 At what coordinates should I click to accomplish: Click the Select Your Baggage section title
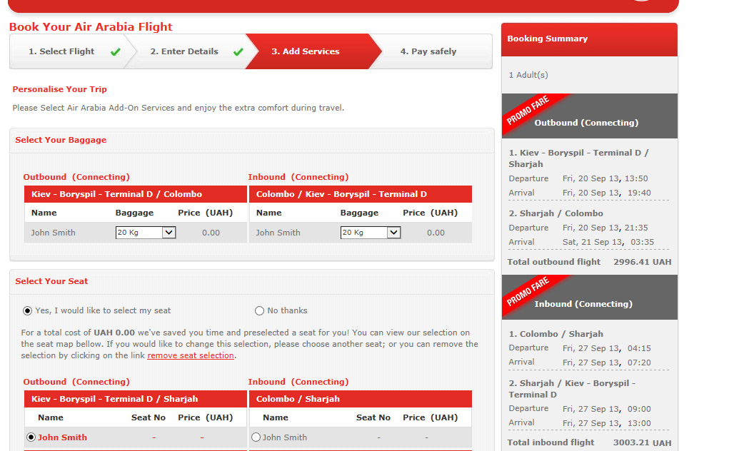(x=61, y=140)
